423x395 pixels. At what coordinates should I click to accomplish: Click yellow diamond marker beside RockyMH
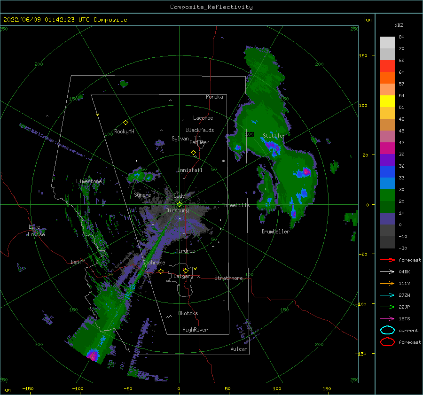click(x=125, y=123)
